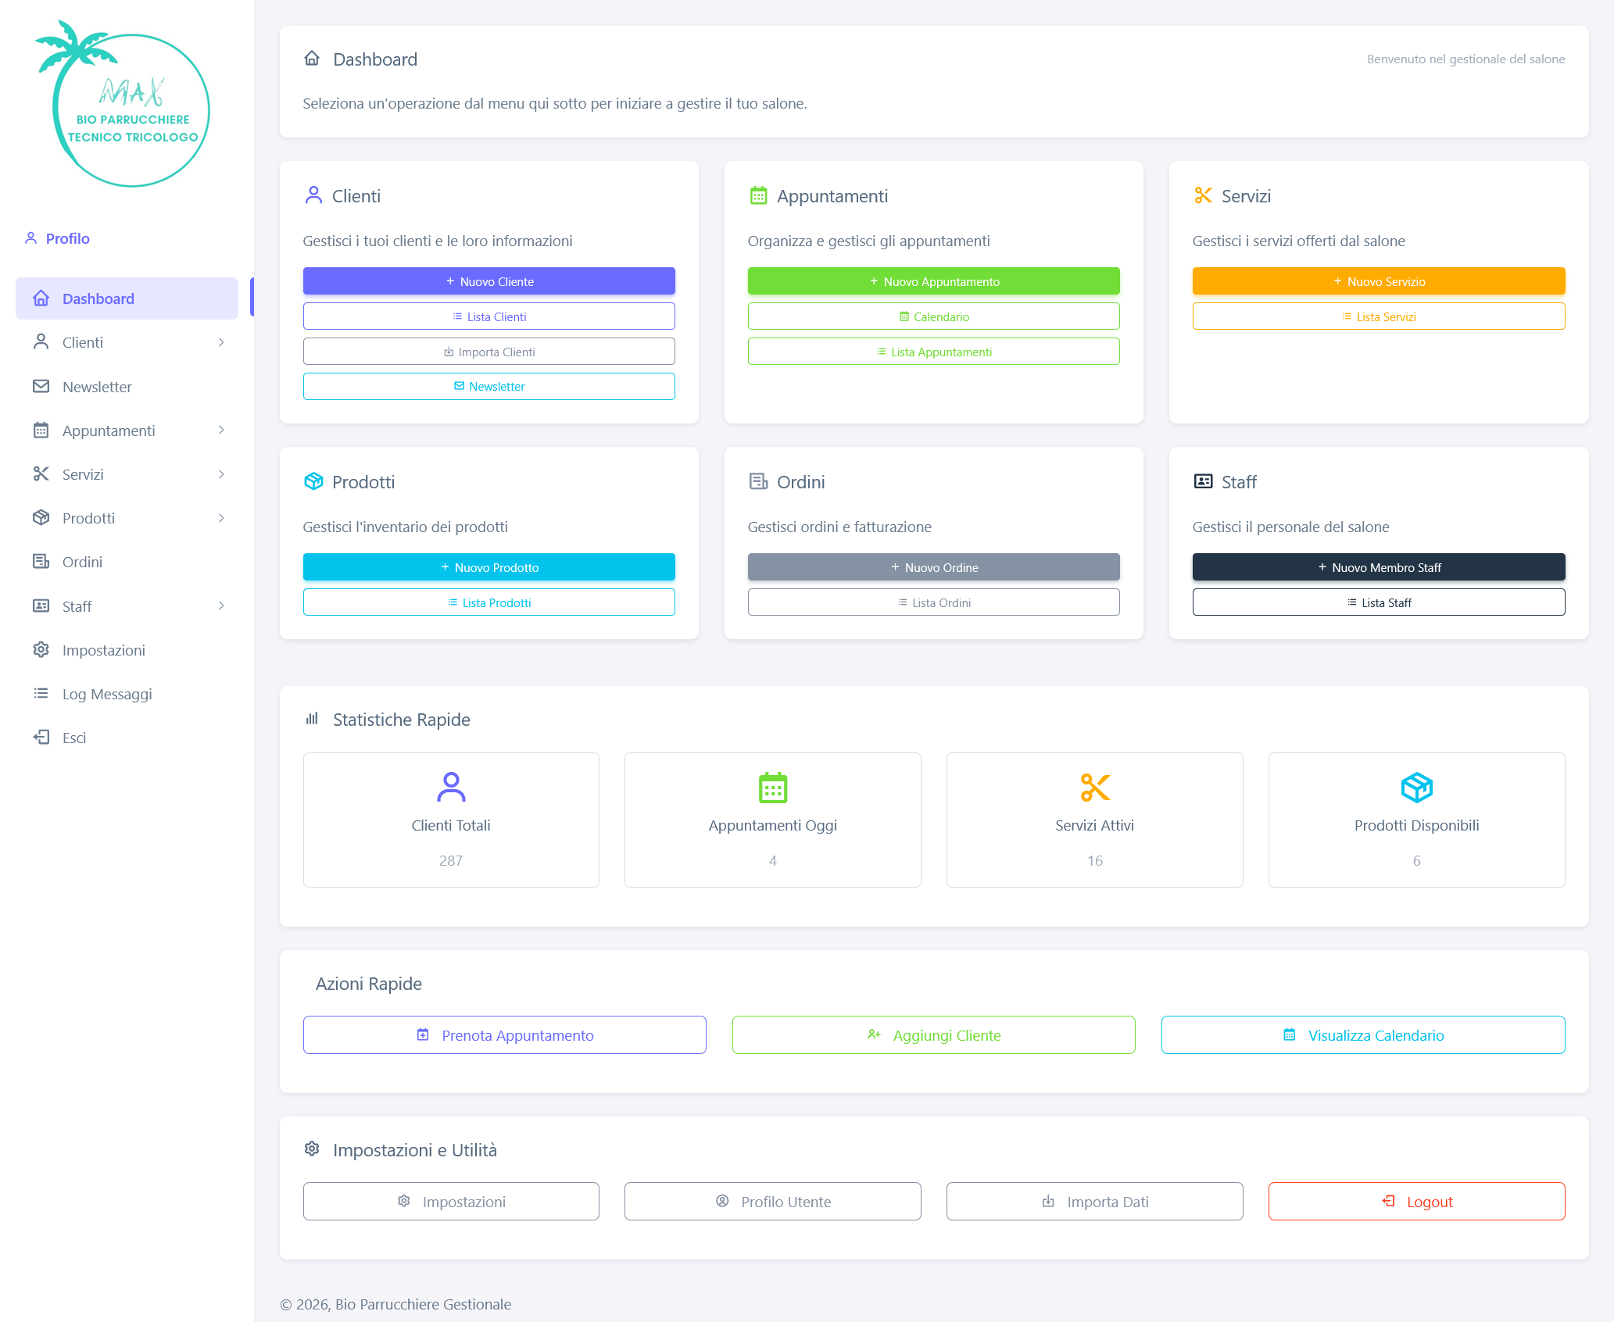Click the Max Bio Parrucchiere logo

(125, 105)
